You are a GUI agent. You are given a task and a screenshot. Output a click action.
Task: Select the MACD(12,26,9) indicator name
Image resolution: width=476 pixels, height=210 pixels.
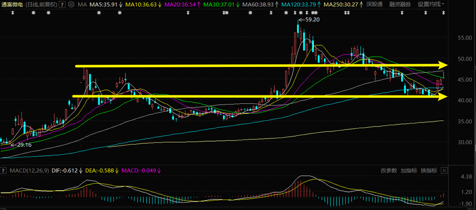pyautogui.click(x=29, y=171)
